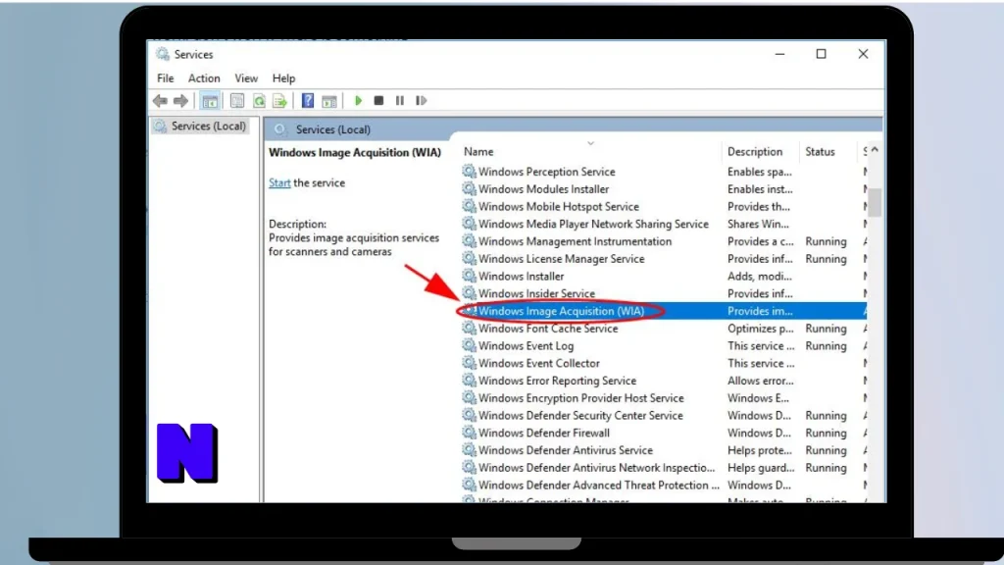
Task: Click 'Adds, modi...' description cell
Action: coord(760,276)
